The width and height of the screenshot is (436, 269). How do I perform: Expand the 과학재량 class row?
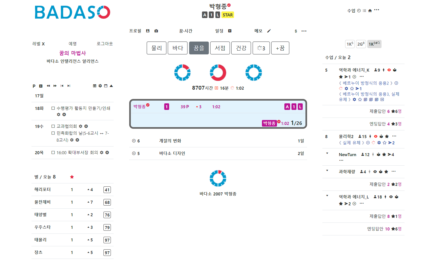pos(327,171)
